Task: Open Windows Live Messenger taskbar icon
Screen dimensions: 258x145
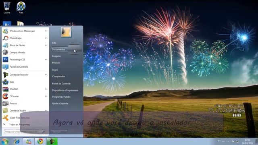Action: point(29,141)
